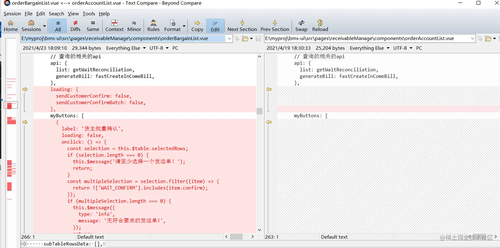Expand the left file path dropdown

[x=230, y=38]
